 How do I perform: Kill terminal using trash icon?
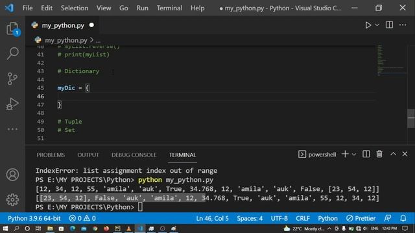click(379, 154)
